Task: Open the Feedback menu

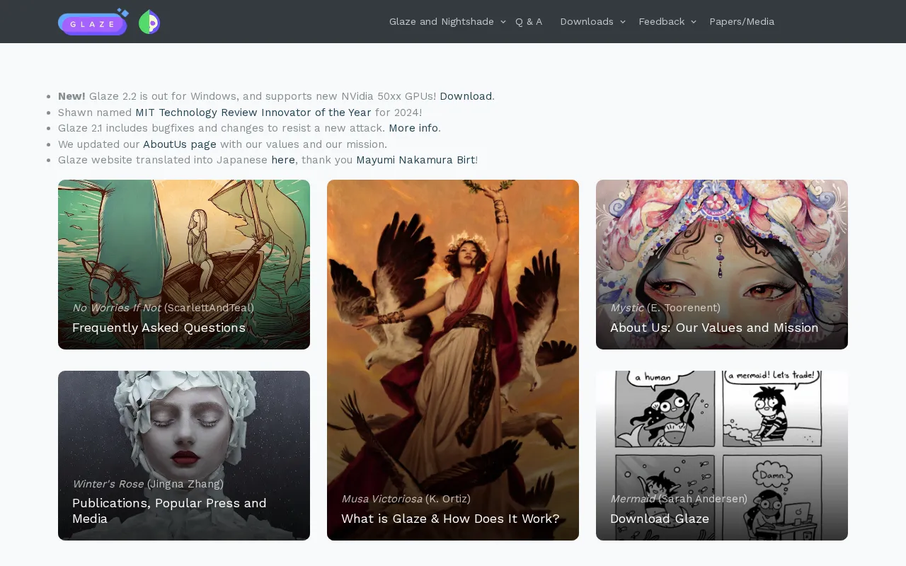Action: pos(662,21)
